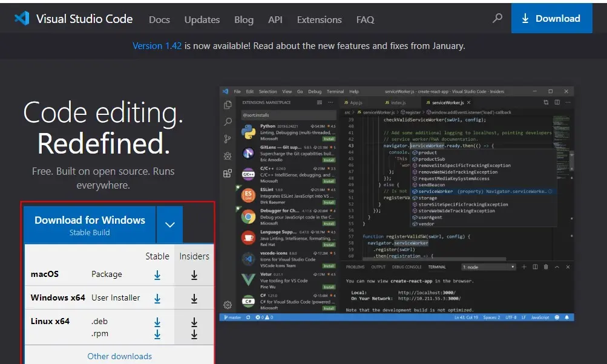Open the API nav item
Image resolution: width=607 pixels, height=364 pixels.
coord(275,20)
